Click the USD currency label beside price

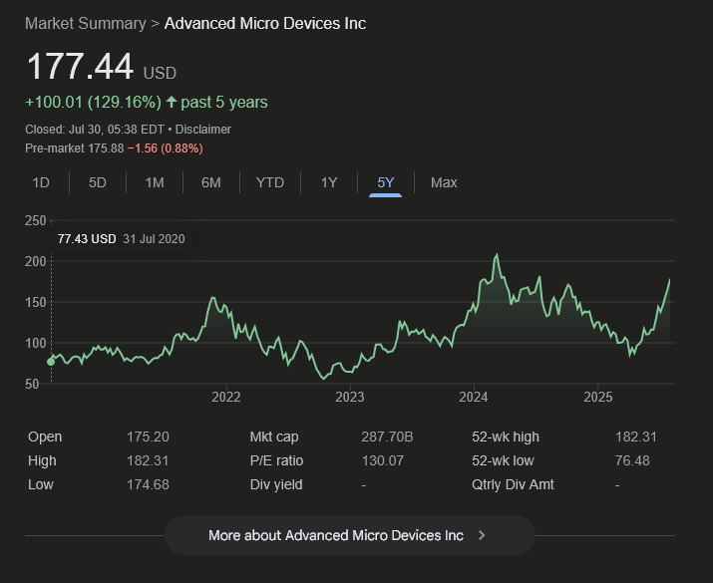tap(160, 73)
